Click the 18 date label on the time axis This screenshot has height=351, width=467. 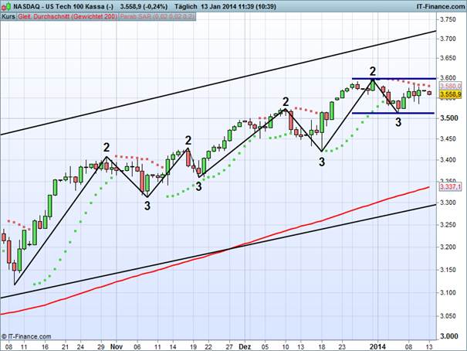pos(321,347)
